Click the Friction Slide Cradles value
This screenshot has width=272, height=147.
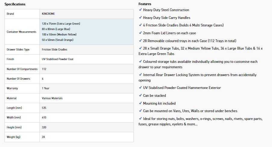point(55,50)
